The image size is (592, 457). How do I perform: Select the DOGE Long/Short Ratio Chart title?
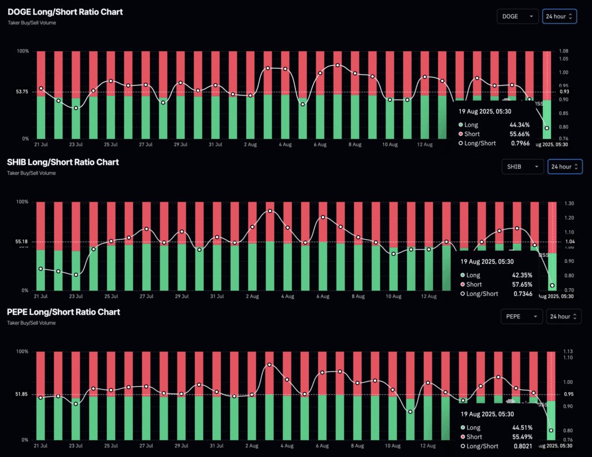point(65,12)
